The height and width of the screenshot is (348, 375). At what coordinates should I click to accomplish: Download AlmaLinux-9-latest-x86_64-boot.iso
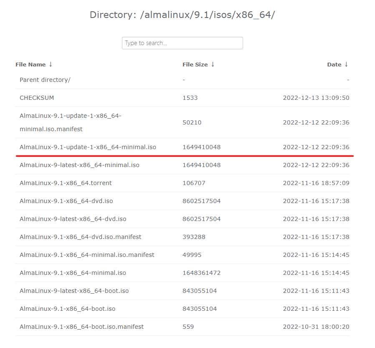click(74, 291)
